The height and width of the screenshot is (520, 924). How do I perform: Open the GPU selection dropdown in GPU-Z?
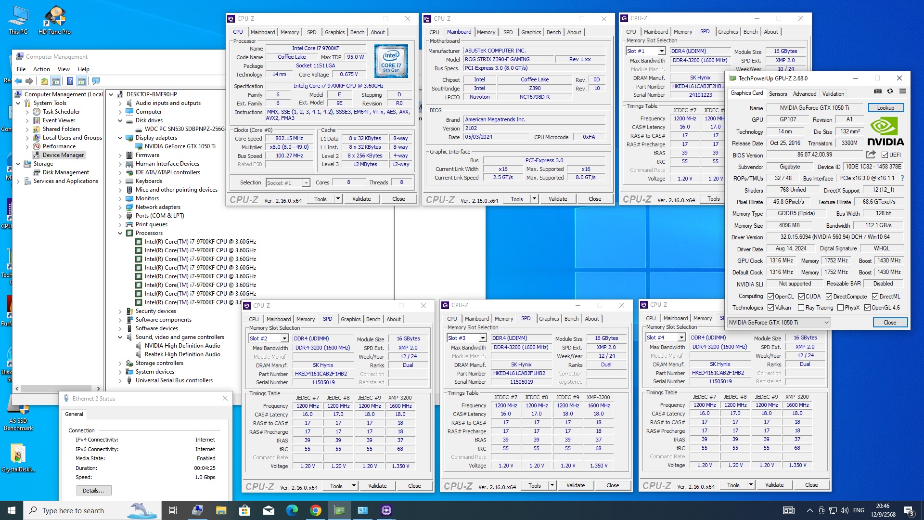click(x=826, y=323)
